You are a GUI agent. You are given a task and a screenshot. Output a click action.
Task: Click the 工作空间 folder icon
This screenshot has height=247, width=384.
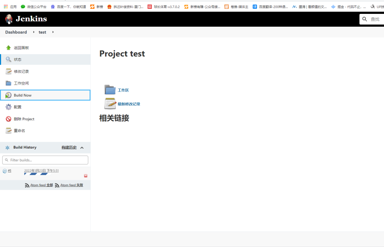(8, 83)
